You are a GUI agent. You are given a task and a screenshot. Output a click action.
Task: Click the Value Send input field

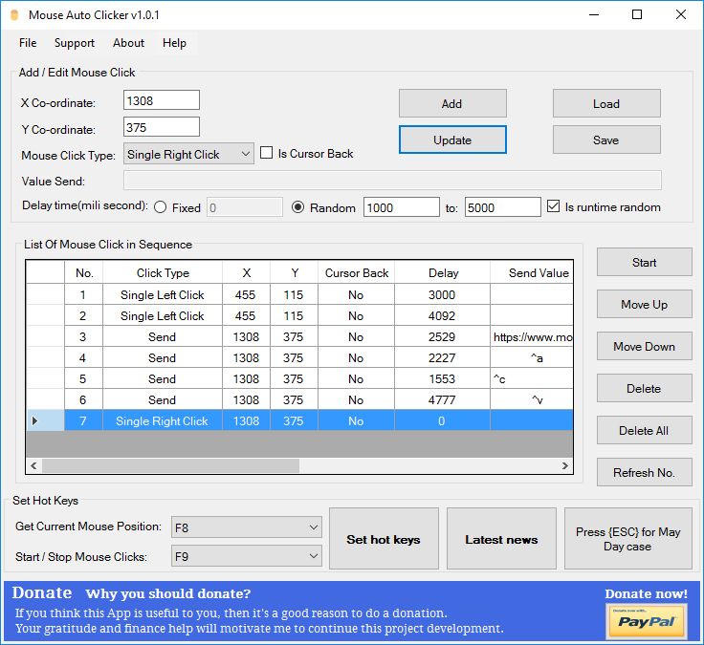click(x=392, y=181)
